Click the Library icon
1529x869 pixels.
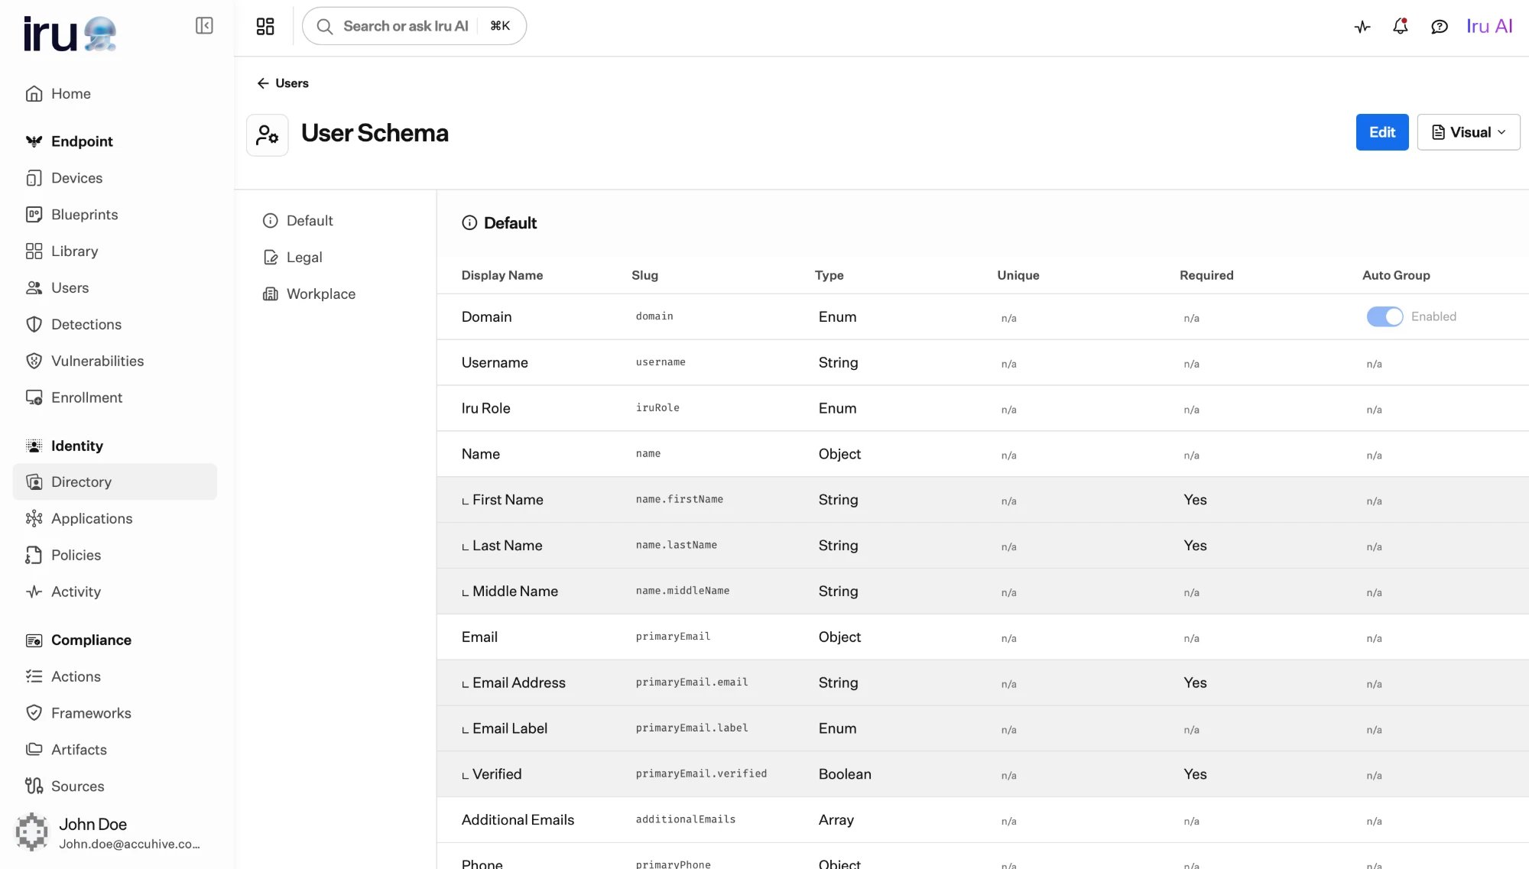pos(34,251)
